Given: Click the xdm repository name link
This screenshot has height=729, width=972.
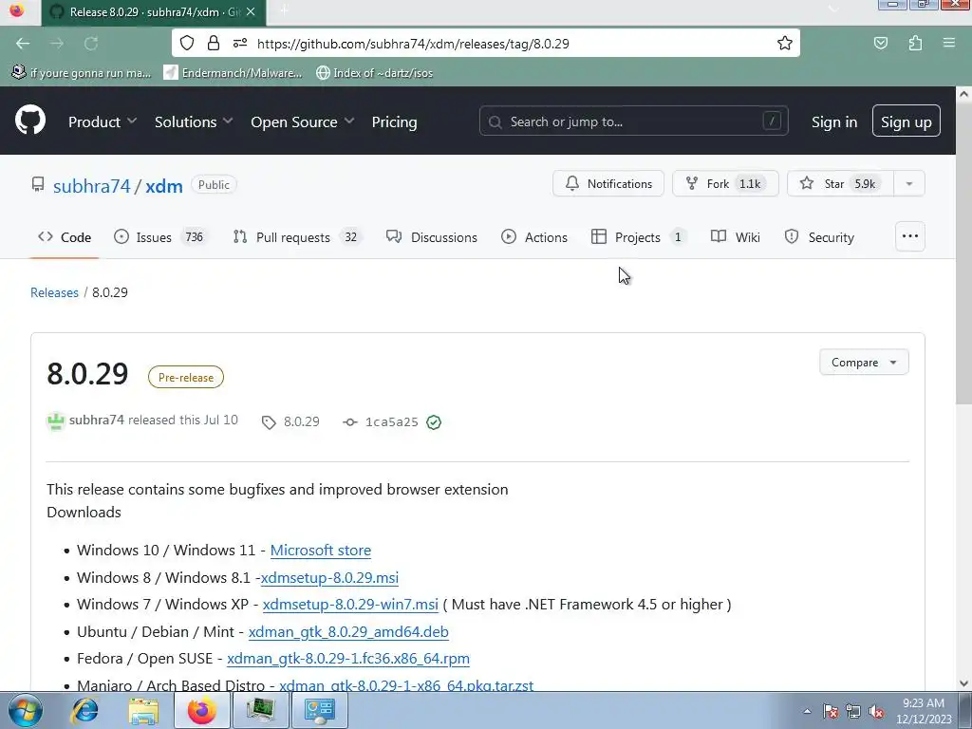Looking at the screenshot, I should [x=164, y=186].
